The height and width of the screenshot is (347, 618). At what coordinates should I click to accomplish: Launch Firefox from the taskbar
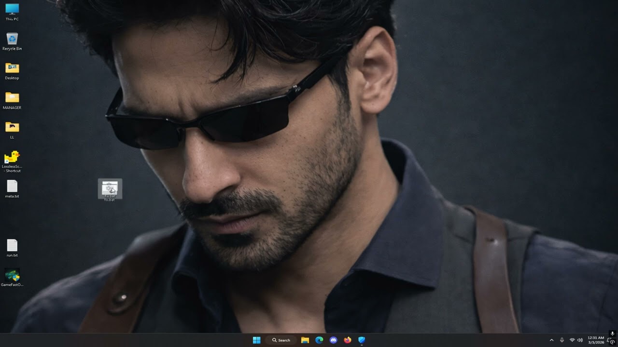(348, 340)
